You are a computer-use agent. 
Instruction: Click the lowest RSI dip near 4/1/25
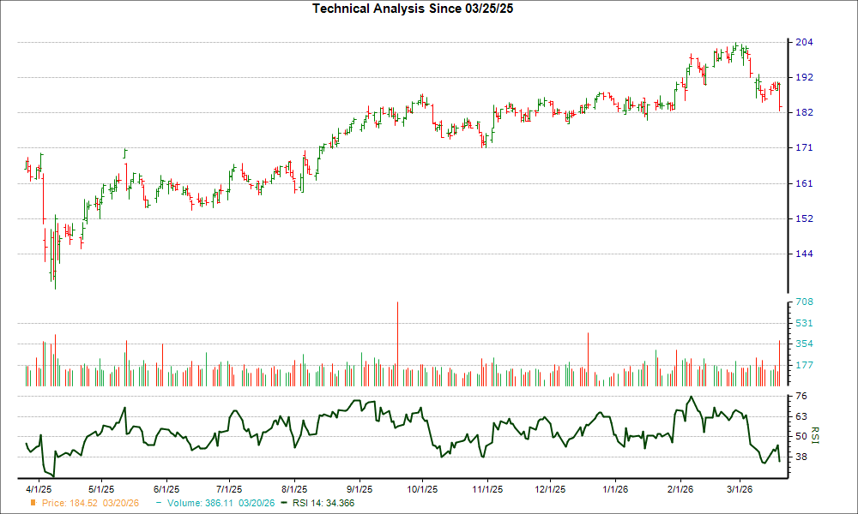coord(51,474)
